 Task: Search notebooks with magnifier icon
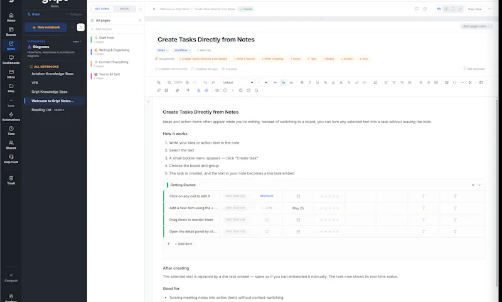pos(72,28)
